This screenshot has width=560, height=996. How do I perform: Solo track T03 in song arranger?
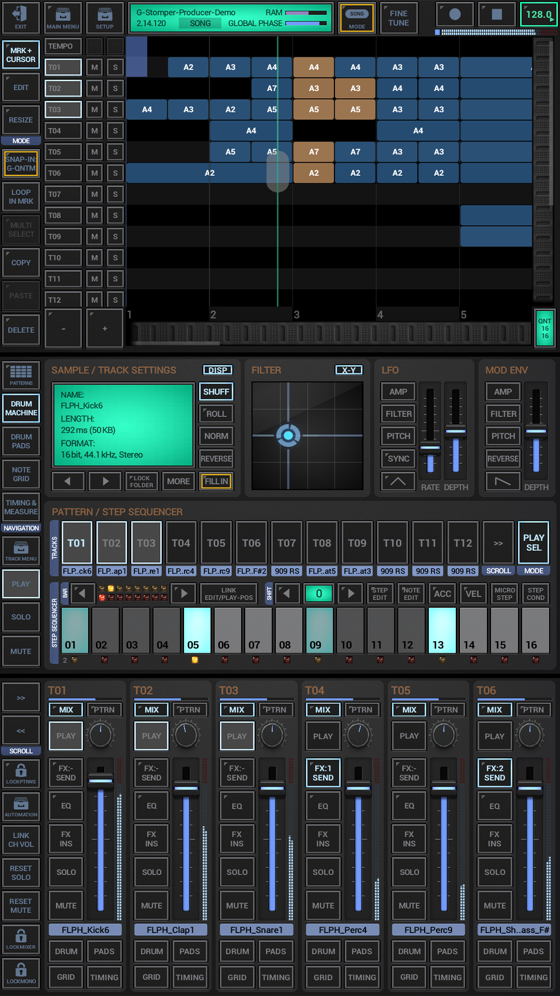pos(115,109)
